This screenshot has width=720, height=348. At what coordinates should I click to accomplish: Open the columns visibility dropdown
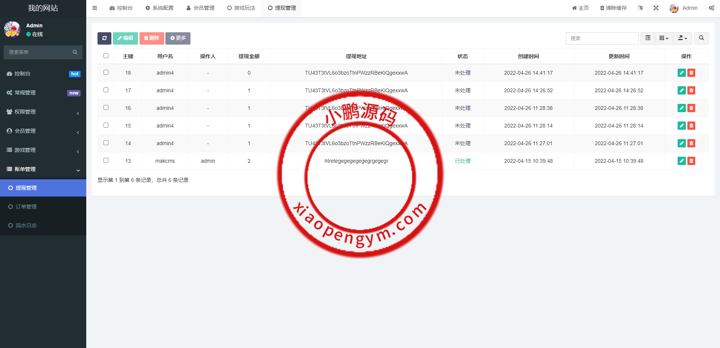664,38
